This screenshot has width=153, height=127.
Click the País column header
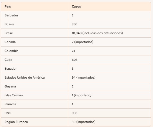click(x=8, y=6)
